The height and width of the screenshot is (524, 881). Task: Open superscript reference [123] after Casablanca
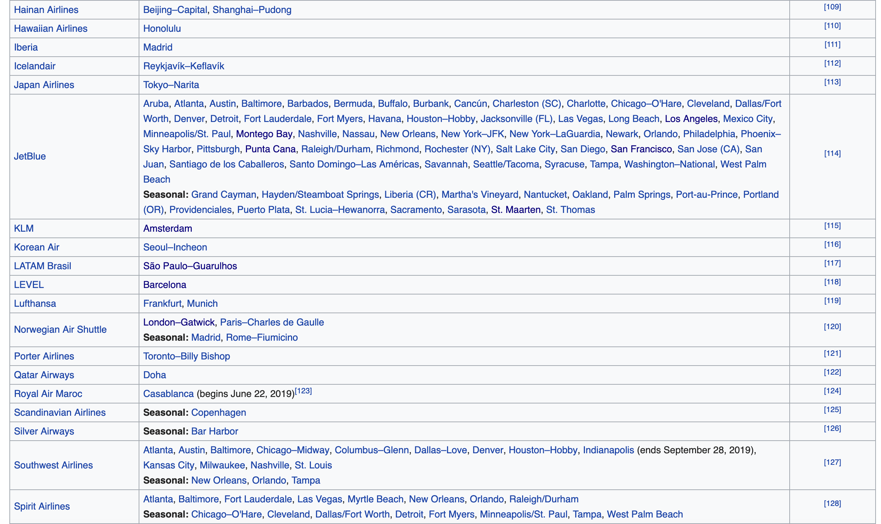pos(303,391)
